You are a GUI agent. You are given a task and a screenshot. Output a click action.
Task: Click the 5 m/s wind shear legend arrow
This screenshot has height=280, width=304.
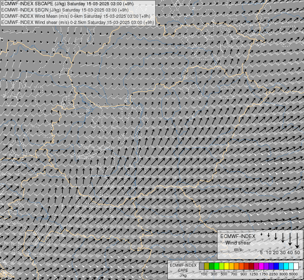point(261,234)
